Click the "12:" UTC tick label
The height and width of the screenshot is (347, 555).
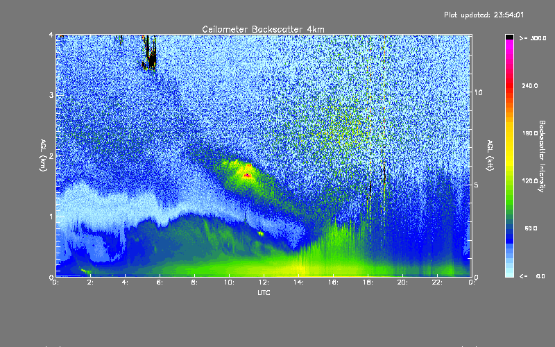click(264, 282)
